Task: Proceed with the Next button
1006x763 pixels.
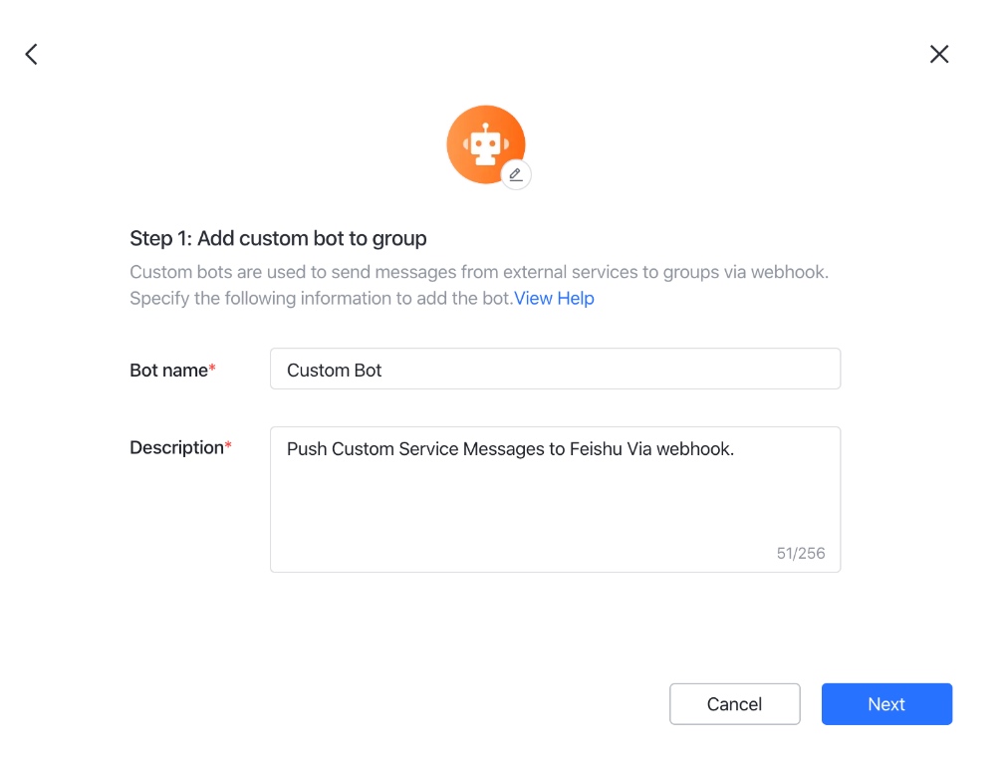Action: tap(886, 704)
